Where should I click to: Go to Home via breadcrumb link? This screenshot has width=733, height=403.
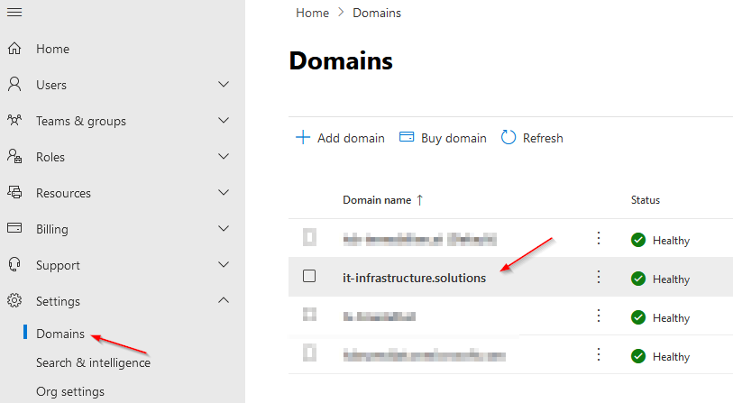click(312, 14)
